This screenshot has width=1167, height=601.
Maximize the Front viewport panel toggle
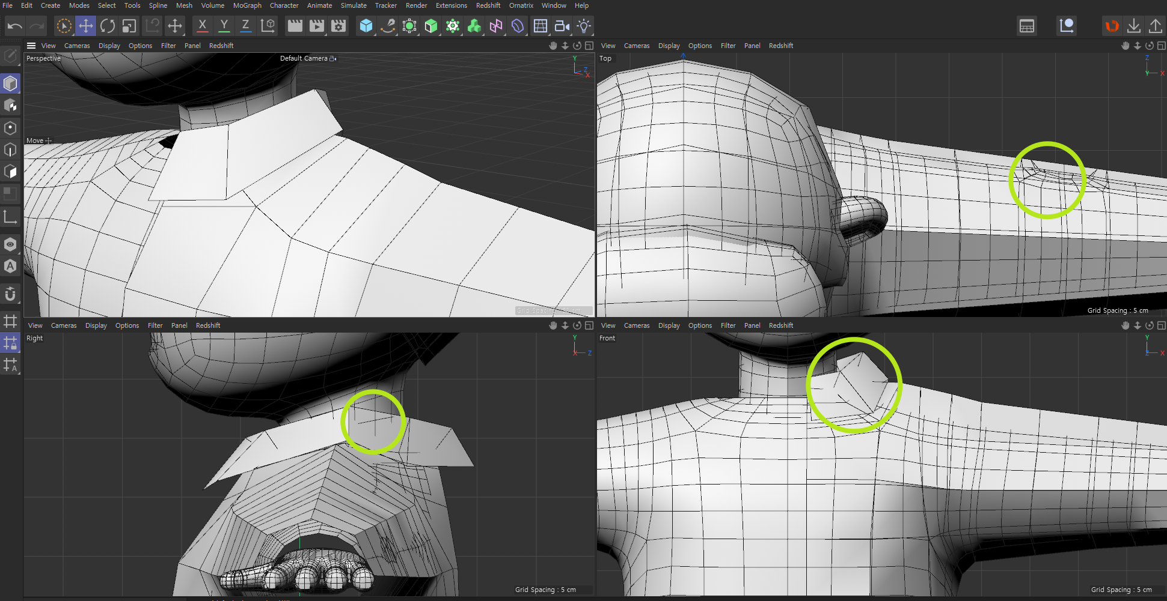1162,325
